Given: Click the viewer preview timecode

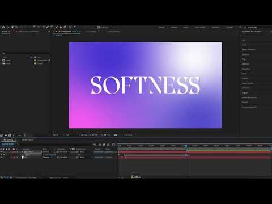Looking at the screenshot, I should [x=128, y=135].
